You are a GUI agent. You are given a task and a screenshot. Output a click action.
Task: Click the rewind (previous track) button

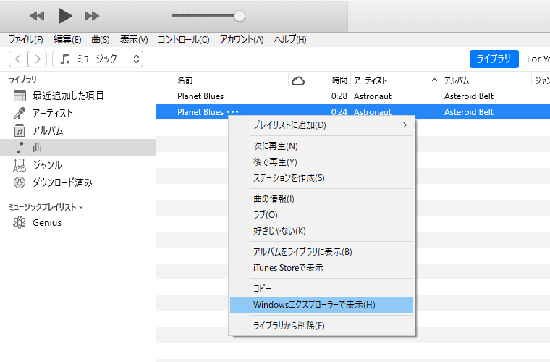(37, 16)
